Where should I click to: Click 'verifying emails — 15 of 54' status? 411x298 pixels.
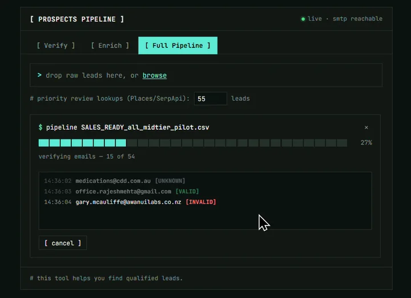[x=87, y=157]
